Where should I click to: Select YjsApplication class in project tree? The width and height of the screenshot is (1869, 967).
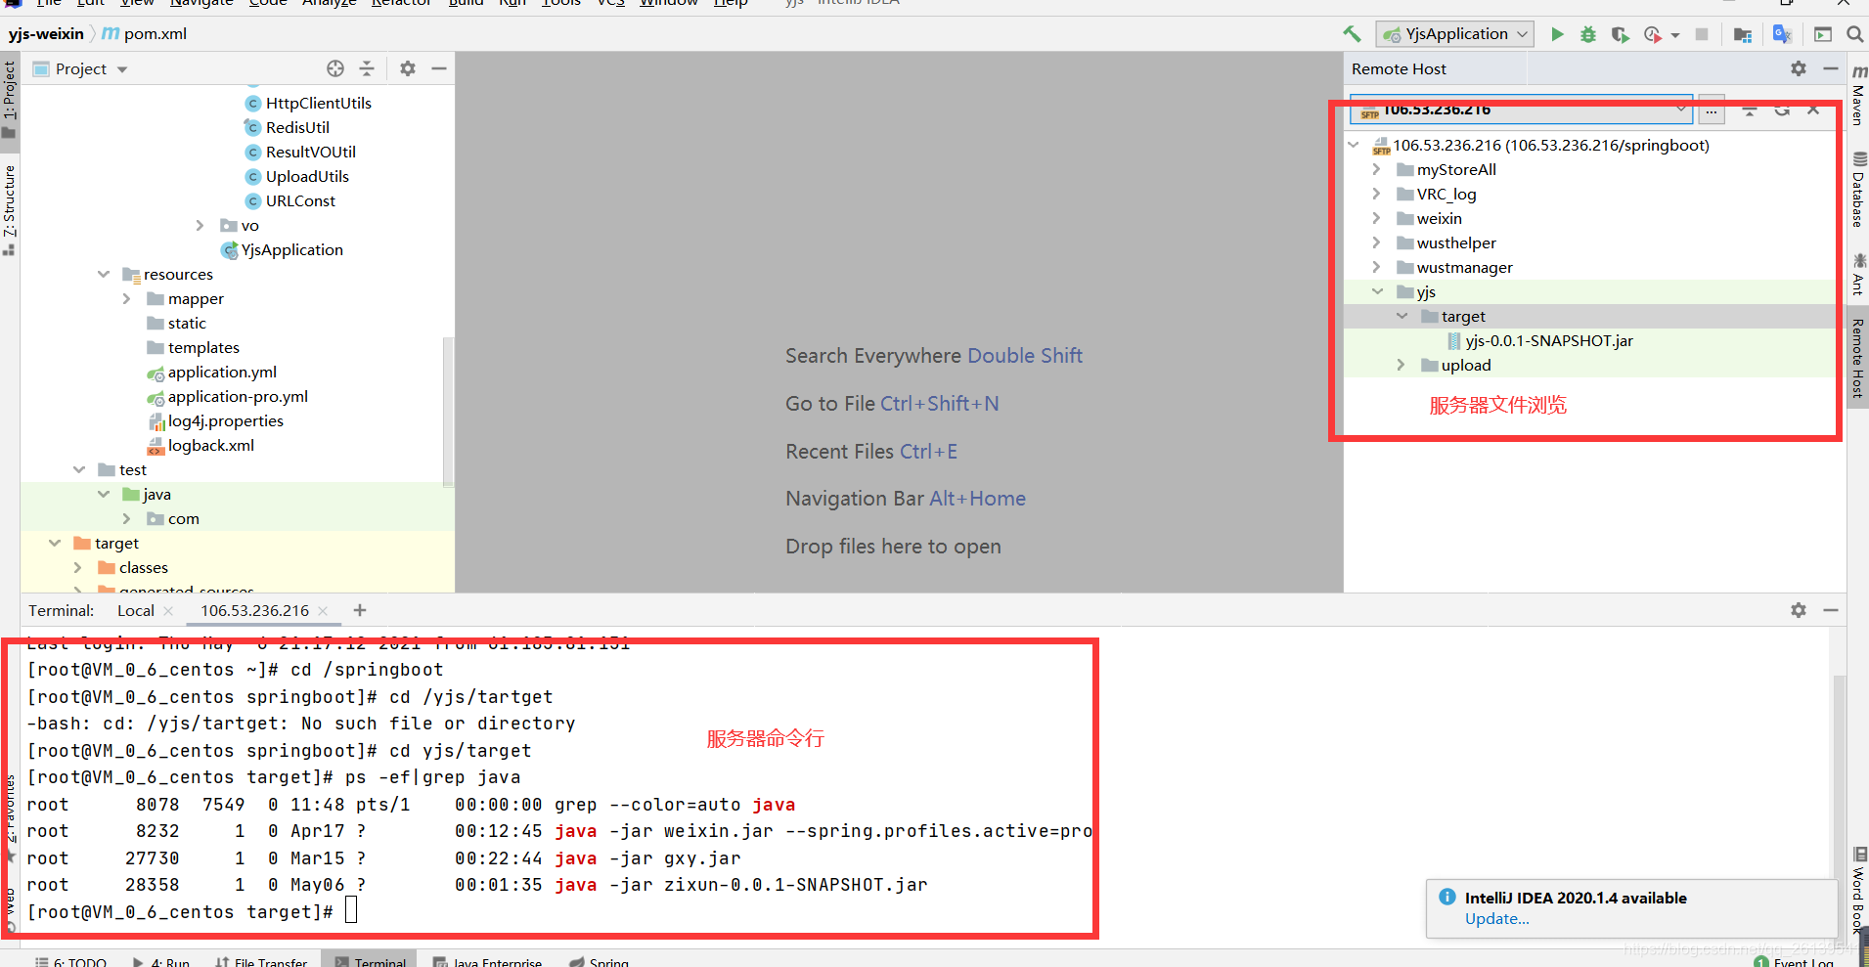[292, 249]
